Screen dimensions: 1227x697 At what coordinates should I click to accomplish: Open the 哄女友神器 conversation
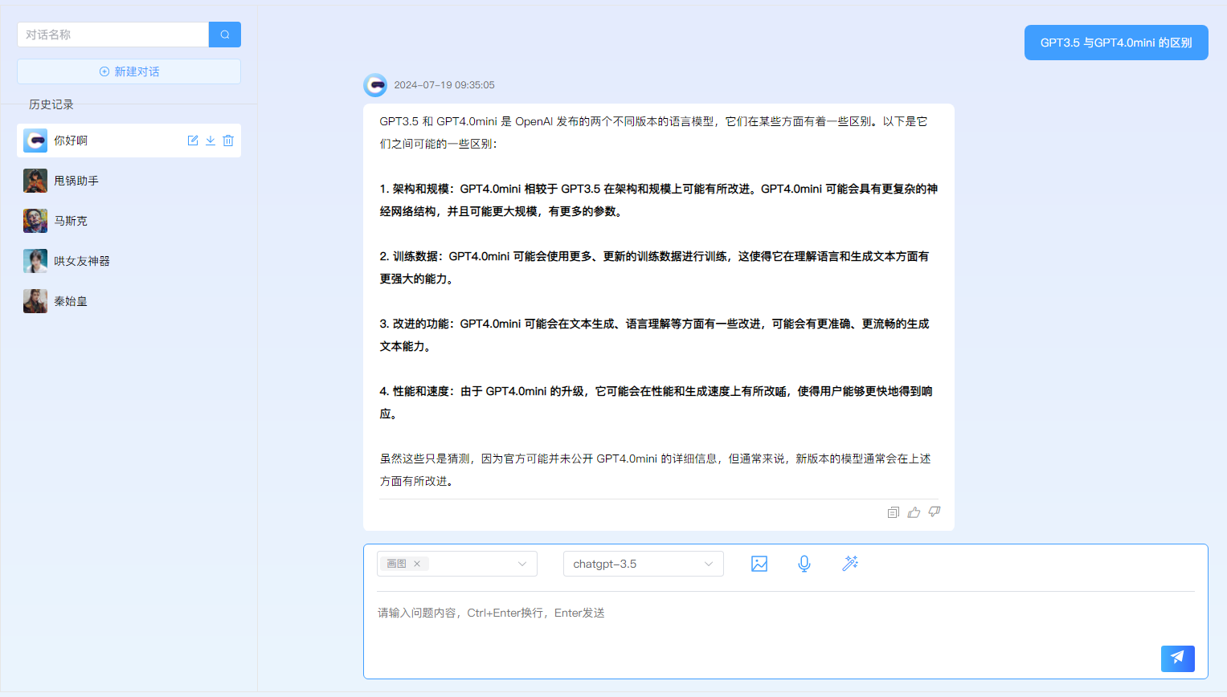pos(129,261)
